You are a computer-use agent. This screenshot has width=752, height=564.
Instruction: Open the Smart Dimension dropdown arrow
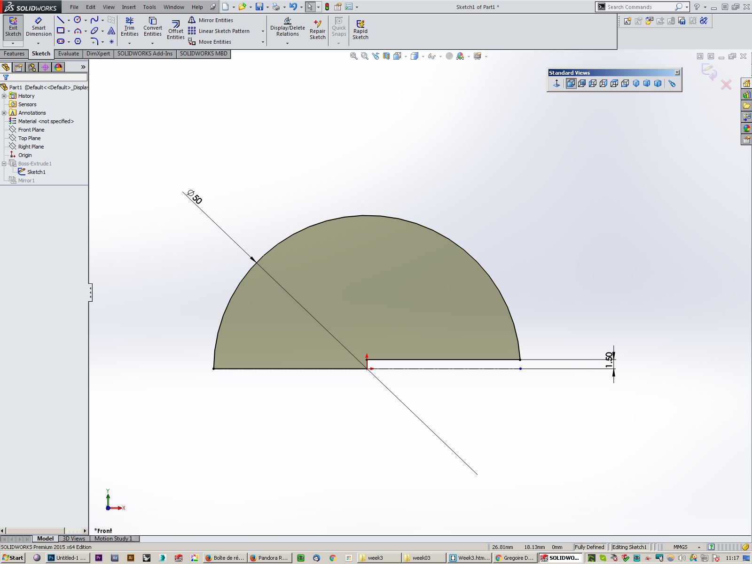pyautogui.click(x=39, y=43)
